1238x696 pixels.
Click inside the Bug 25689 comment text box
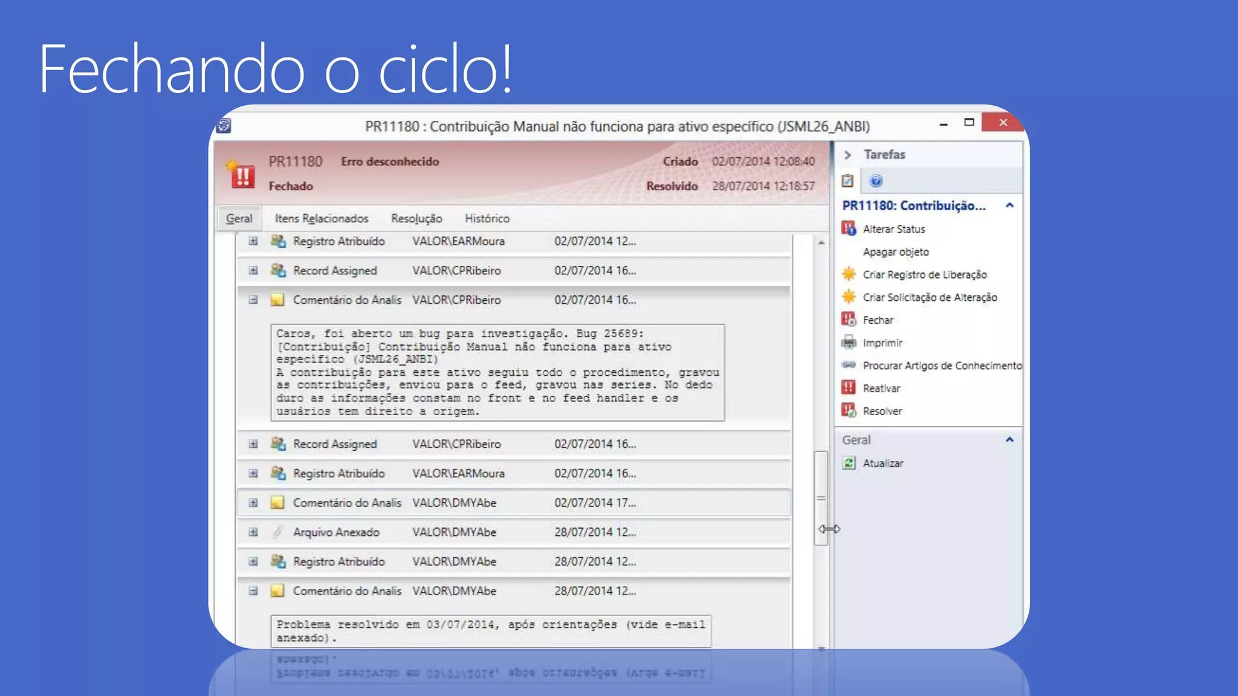pos(497,372)
